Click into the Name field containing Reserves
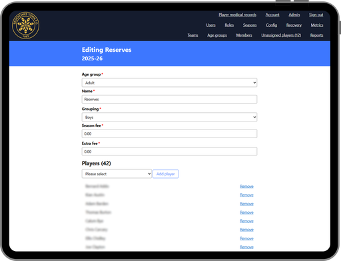The height and width of the screenshot is (261, 341). [169, 99]
